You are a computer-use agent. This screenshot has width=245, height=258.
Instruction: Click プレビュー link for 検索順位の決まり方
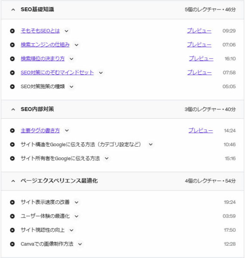(x=201, y=58)
